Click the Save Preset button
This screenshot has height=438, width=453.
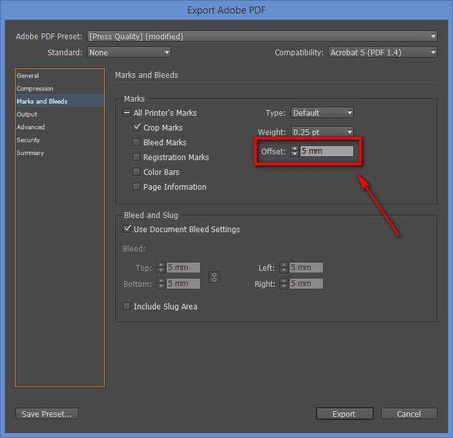[x=47, y=414]
